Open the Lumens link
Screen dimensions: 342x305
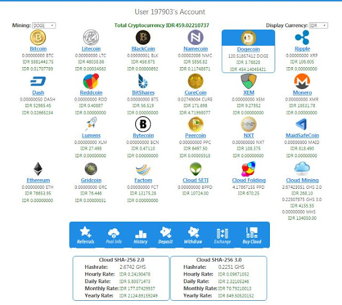(x=91, y=135)
